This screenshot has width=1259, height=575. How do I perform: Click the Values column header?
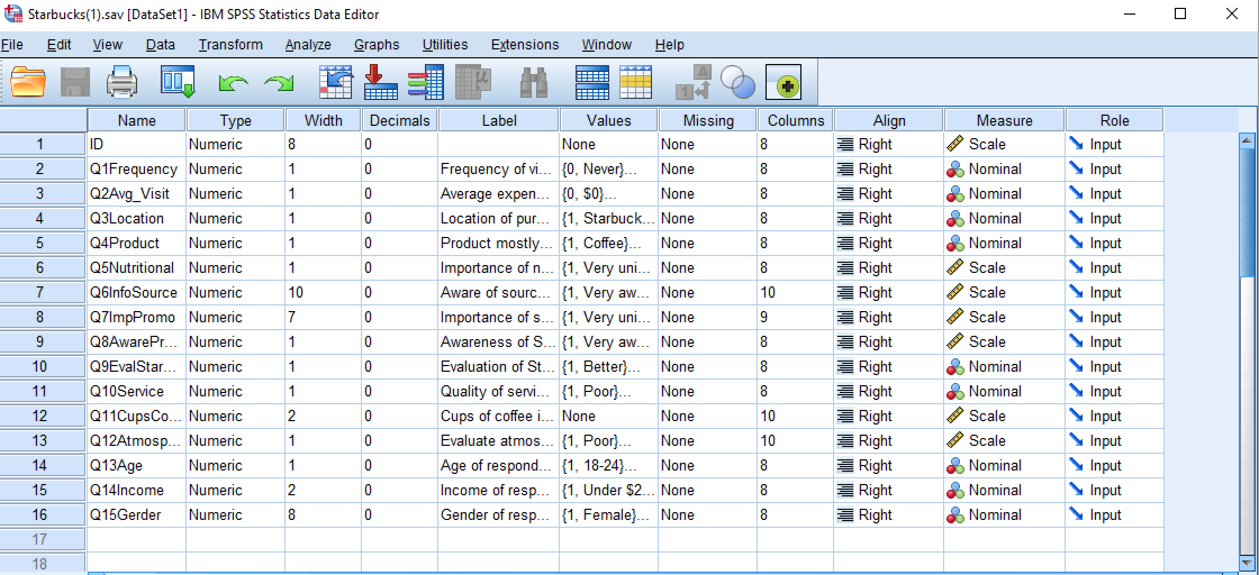point(609,120)
